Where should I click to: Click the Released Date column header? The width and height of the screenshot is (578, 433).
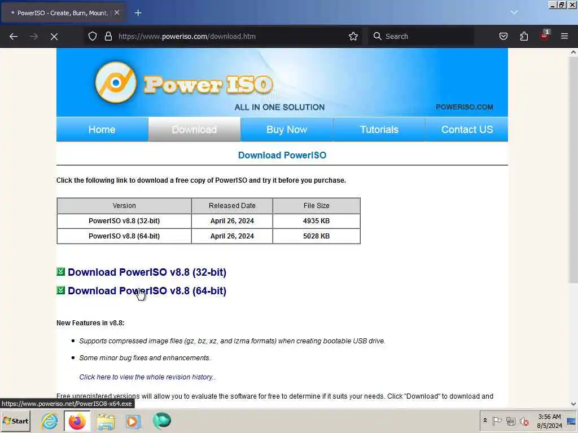[232, 205]
